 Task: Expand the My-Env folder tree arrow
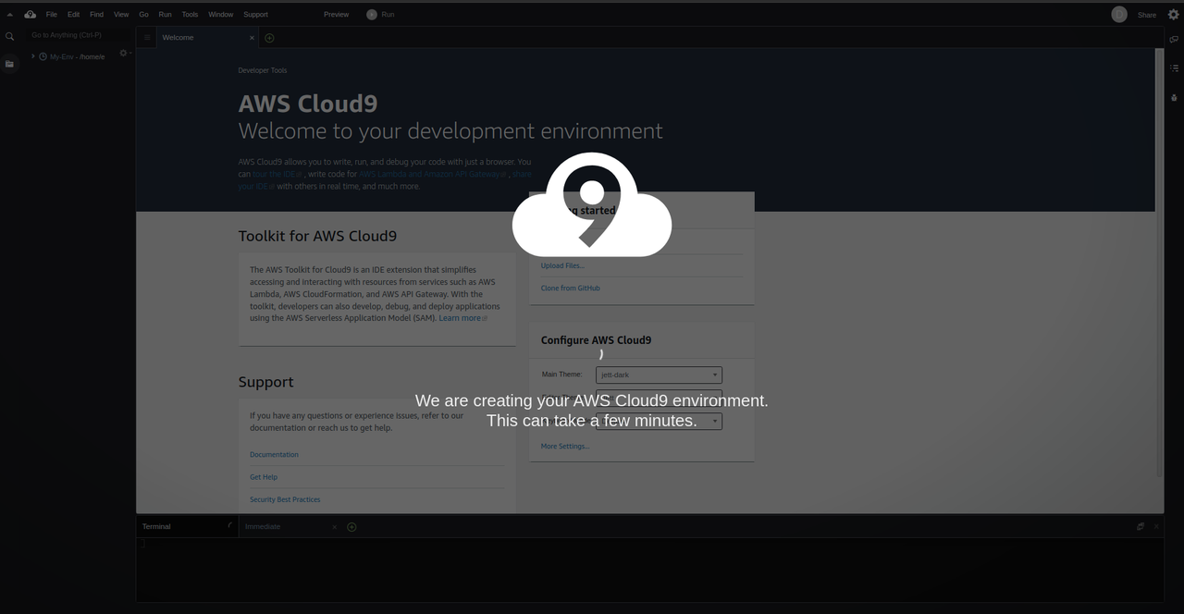click(x=32, y=56)
